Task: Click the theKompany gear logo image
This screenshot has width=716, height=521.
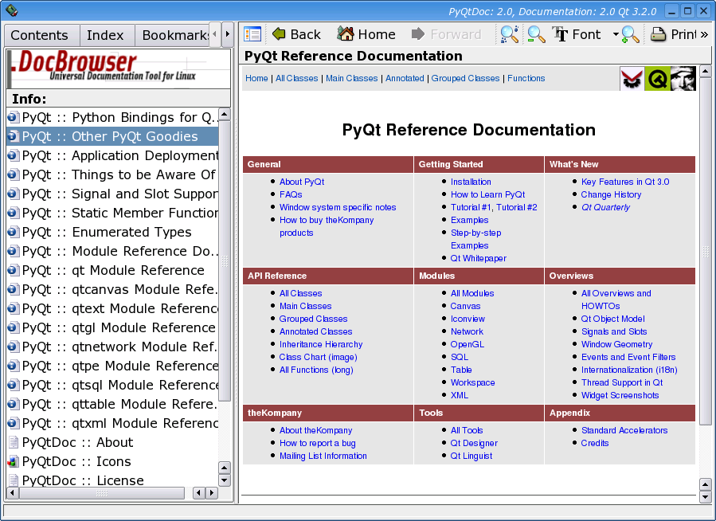Action: point(632,79)
